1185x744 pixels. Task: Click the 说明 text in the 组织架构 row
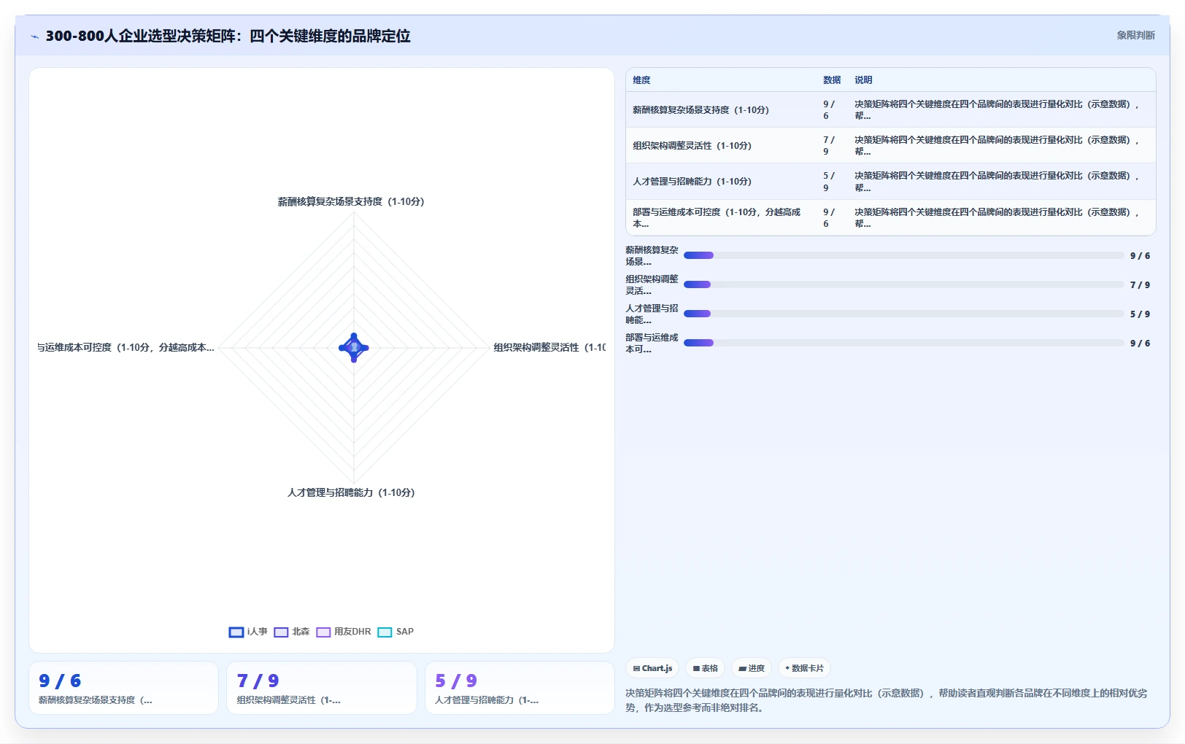click(x=997, y=146)
